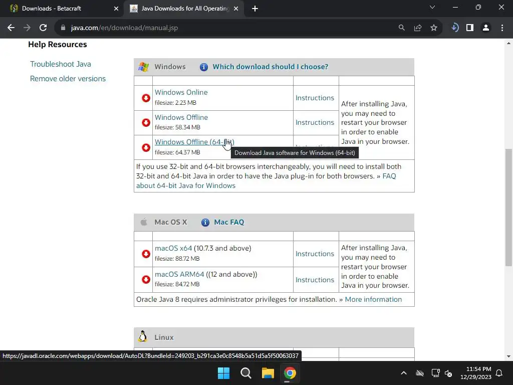Toggle Chrome side panel icon
Screen dimensions: 513x385
470,28
